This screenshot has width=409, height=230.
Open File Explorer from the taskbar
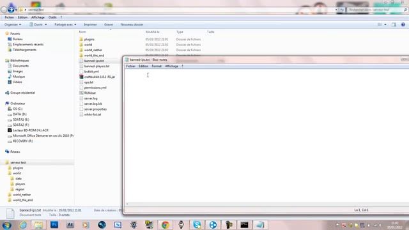click(x=38, y=225)
